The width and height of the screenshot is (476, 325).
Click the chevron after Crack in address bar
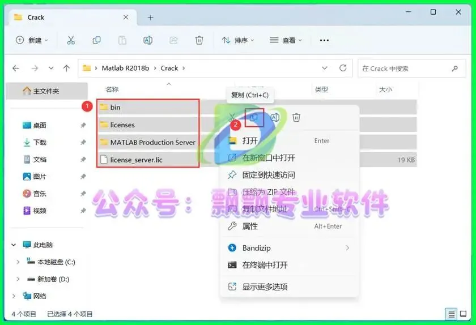click(x=184, y=69)
